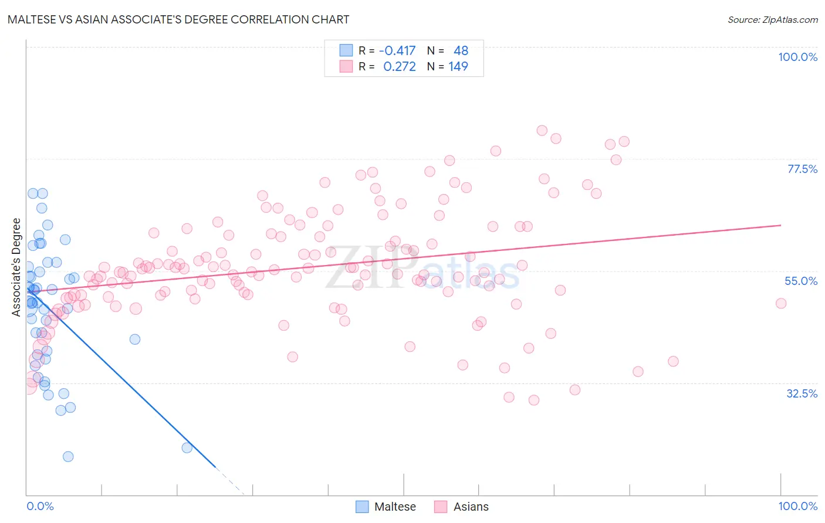The width and height of the screenshot is (825, 523).
Task: Click the 32.5% y-axis tick label
Action: 802,393
